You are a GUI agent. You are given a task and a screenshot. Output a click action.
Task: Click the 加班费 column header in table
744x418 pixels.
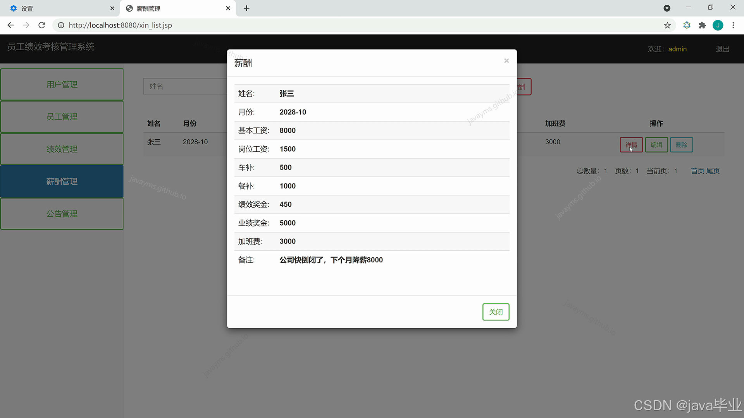tap(555, 123)
